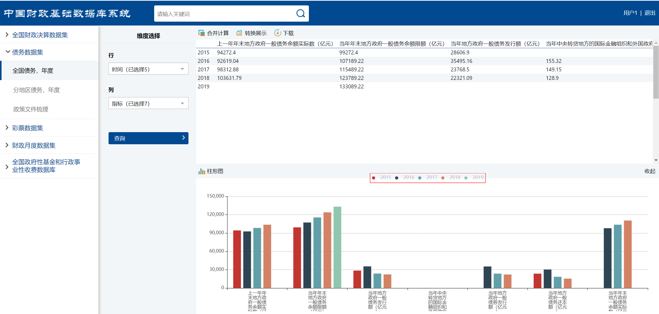
Task: Click the 转换展示 convert display icon
Action: click(x=239, y=33)
